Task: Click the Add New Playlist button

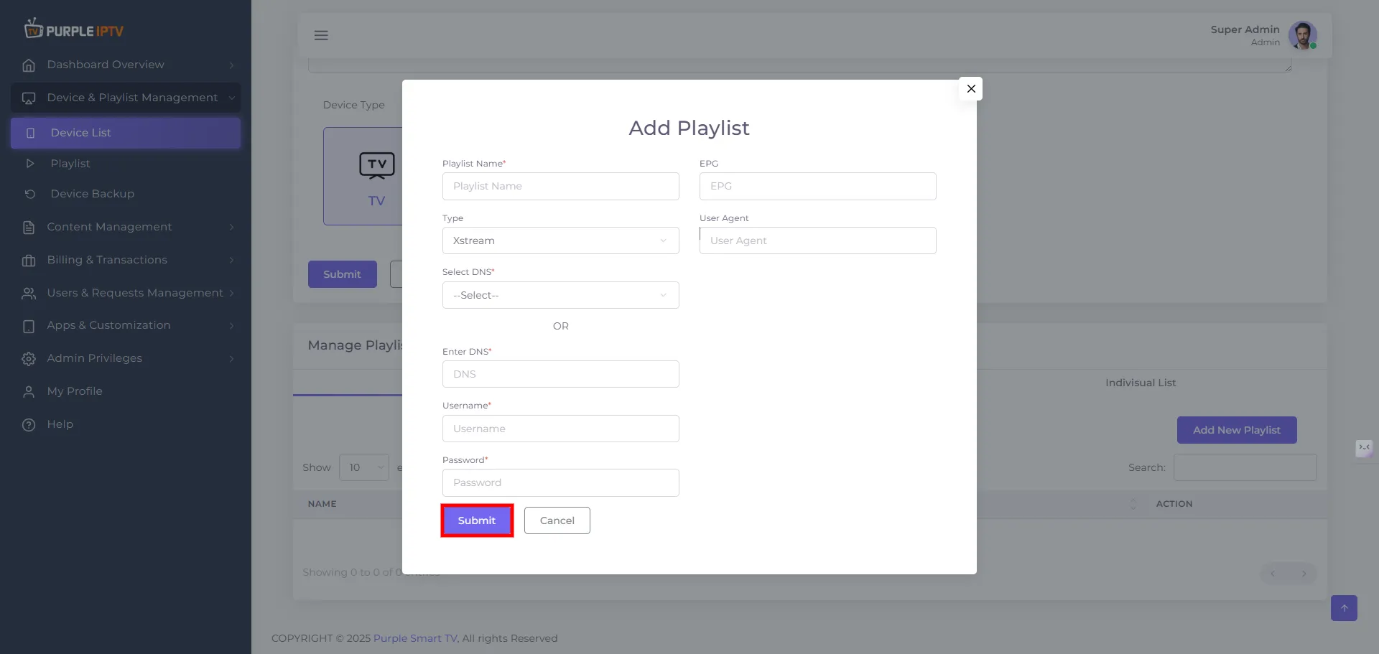Action: (x=1237, y=430)
